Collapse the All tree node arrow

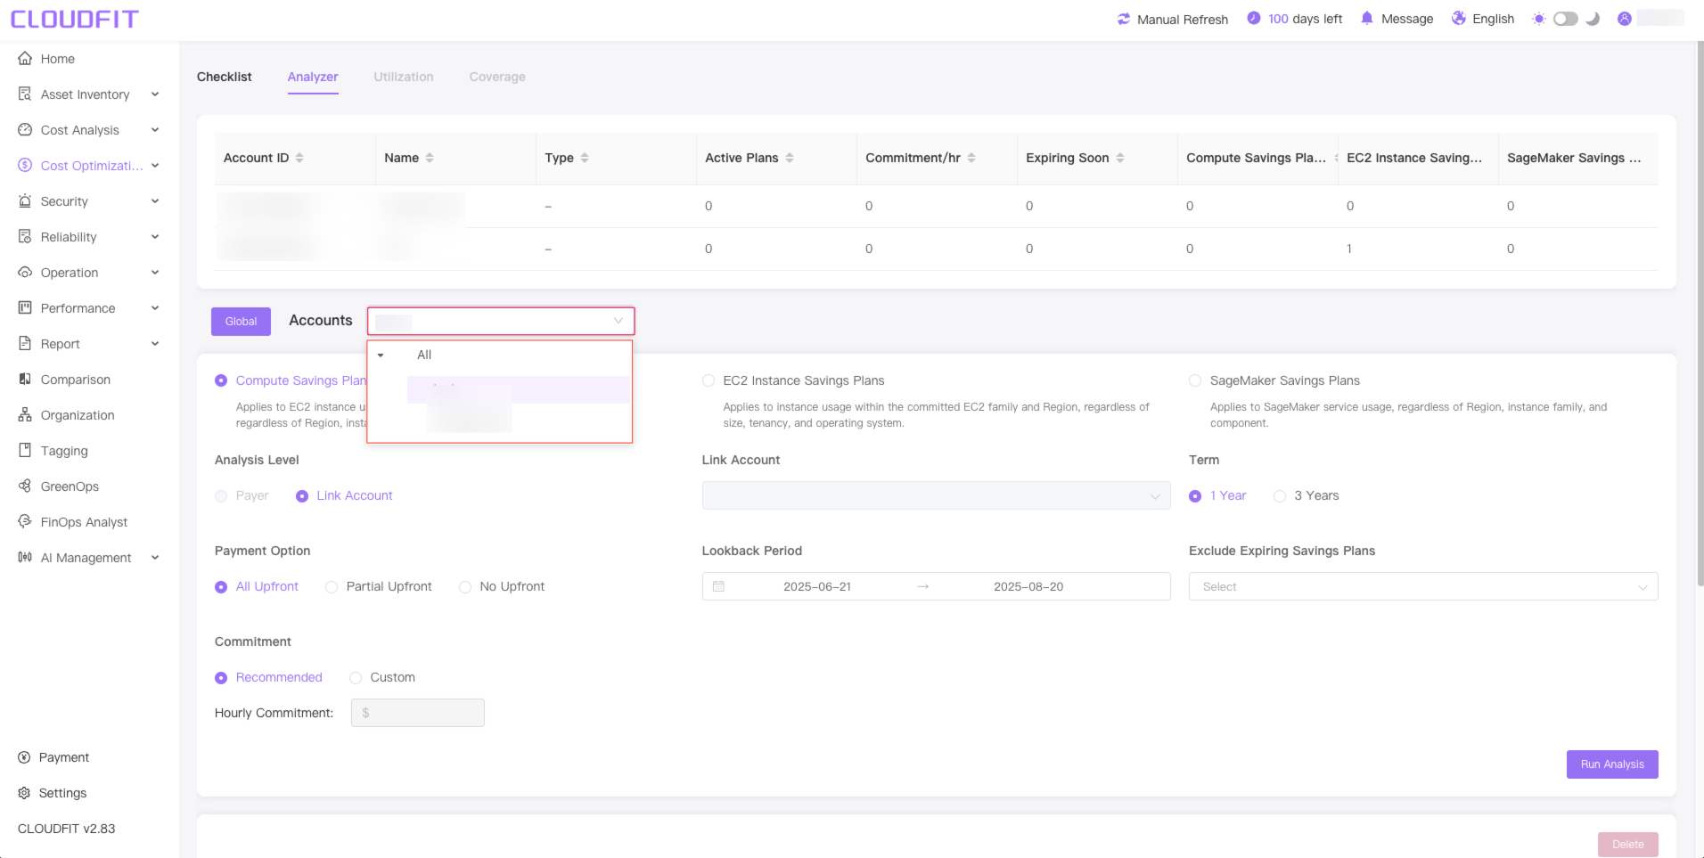click(381, 355)
